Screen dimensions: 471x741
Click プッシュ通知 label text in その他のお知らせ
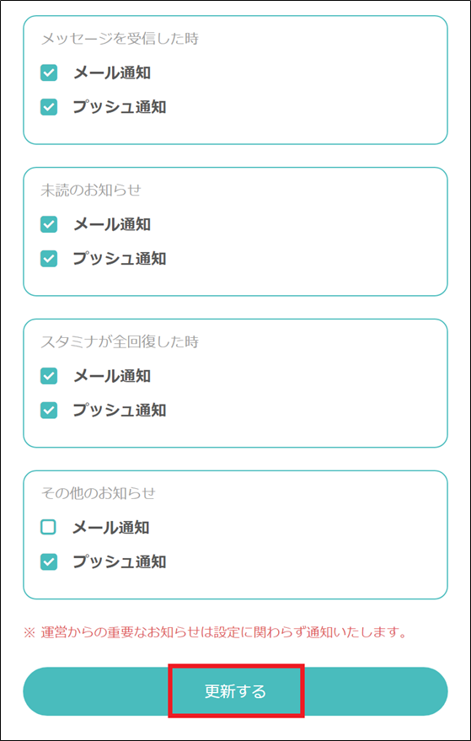click(x=120, y=562)
